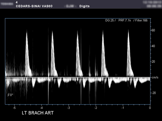Click the -4 second time axis marker
This screenshot has width=162, height=121.
(41, 108)
